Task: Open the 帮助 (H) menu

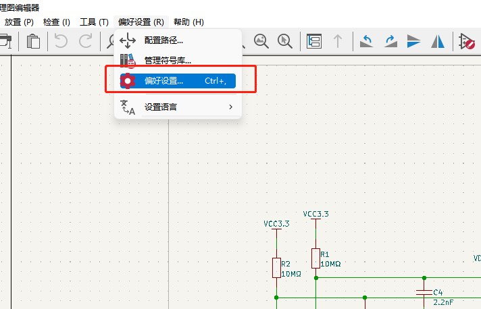Action: (x=188, y=22)
